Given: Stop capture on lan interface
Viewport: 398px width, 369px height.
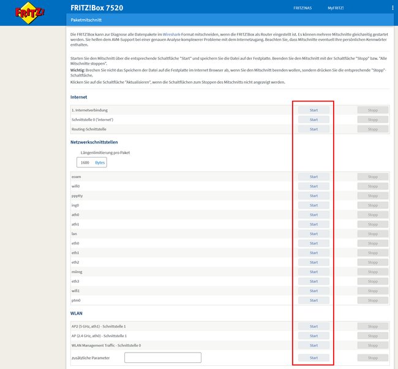Looking at the screenshot, I should 373,234.
